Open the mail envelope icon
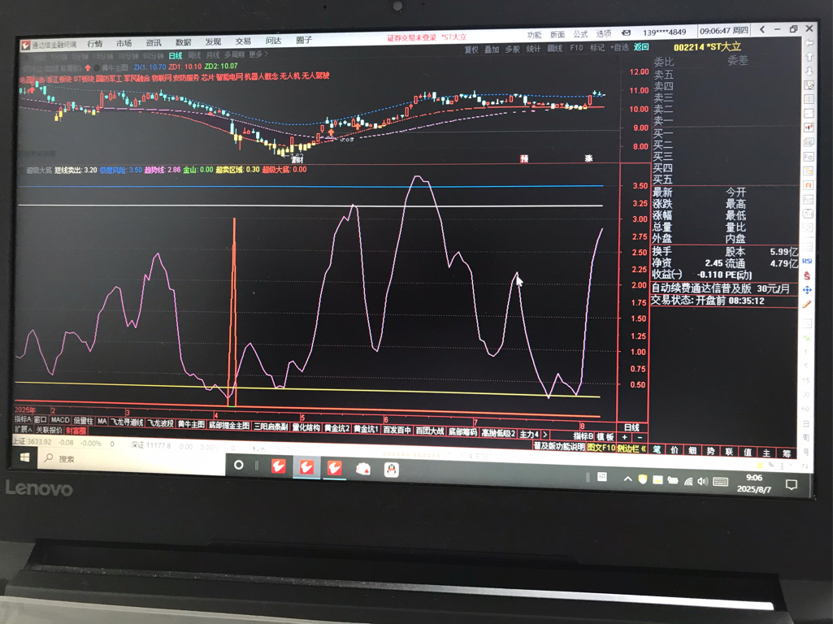The width and height of the screenshot is (833, 624). point(626,33)
